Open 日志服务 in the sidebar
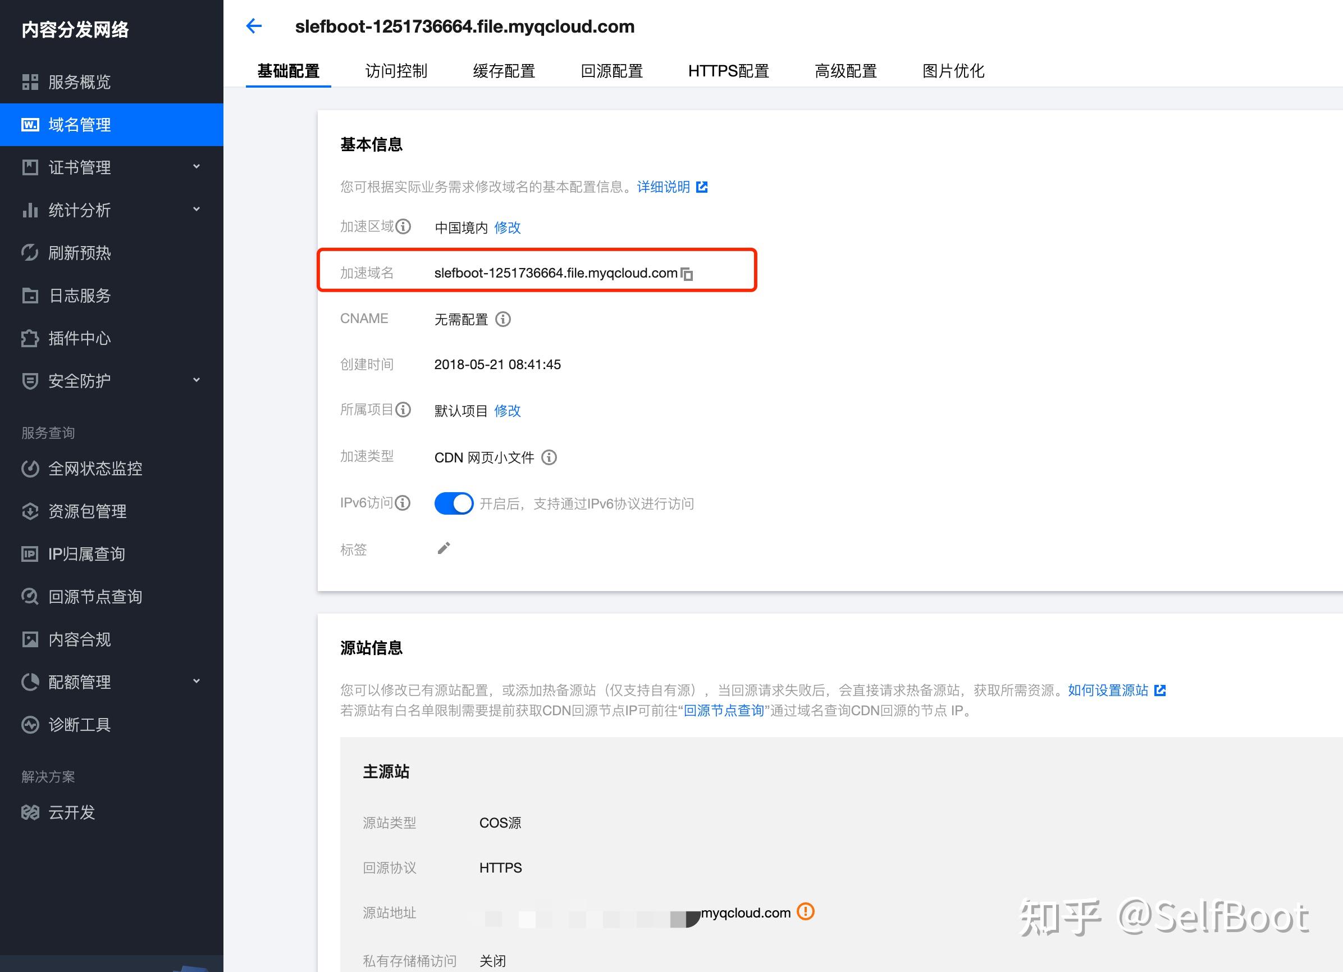This screenshot has width=1343, height=972. [79, 296]
